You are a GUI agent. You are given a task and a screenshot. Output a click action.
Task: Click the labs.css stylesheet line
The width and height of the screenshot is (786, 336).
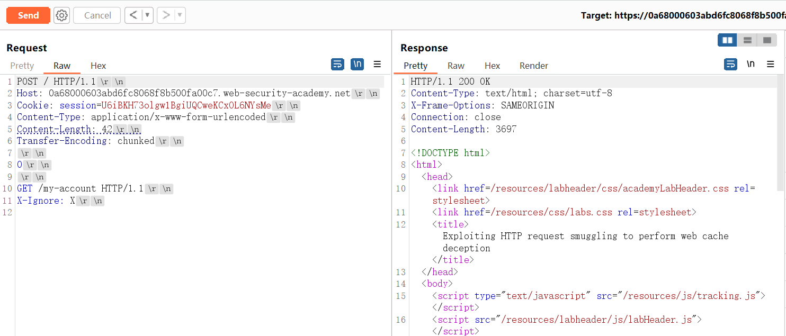tap(564, 212)
